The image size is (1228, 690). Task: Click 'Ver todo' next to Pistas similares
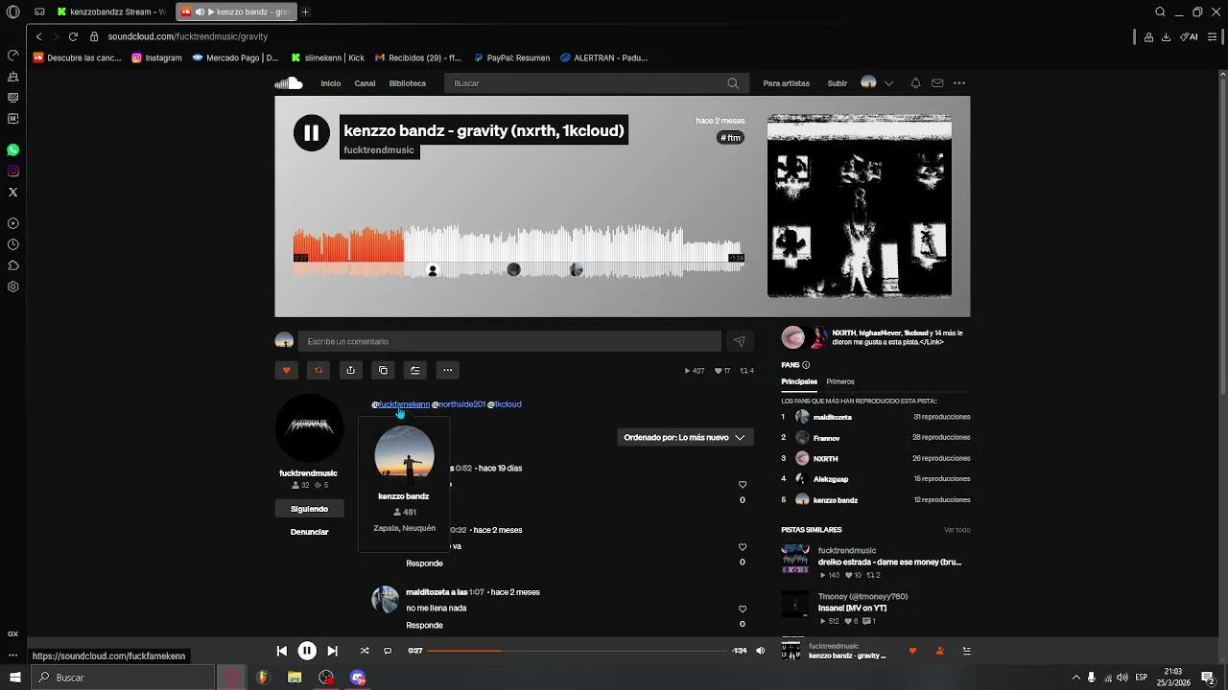pos(956,530)
